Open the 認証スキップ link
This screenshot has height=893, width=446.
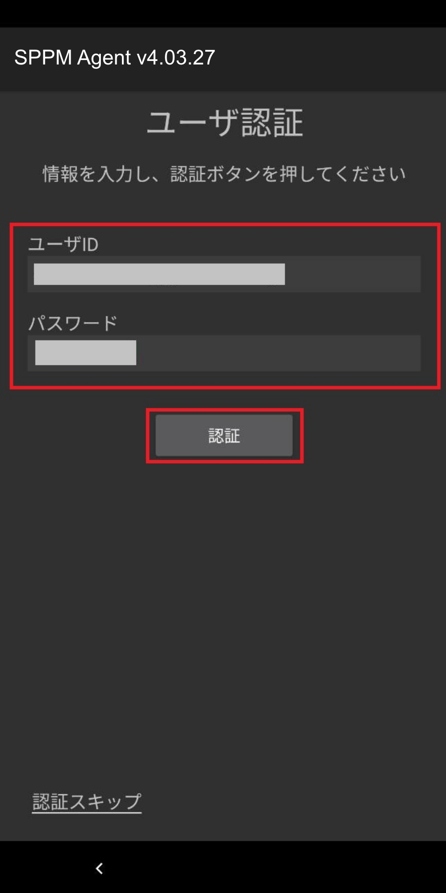click(87, 802)
